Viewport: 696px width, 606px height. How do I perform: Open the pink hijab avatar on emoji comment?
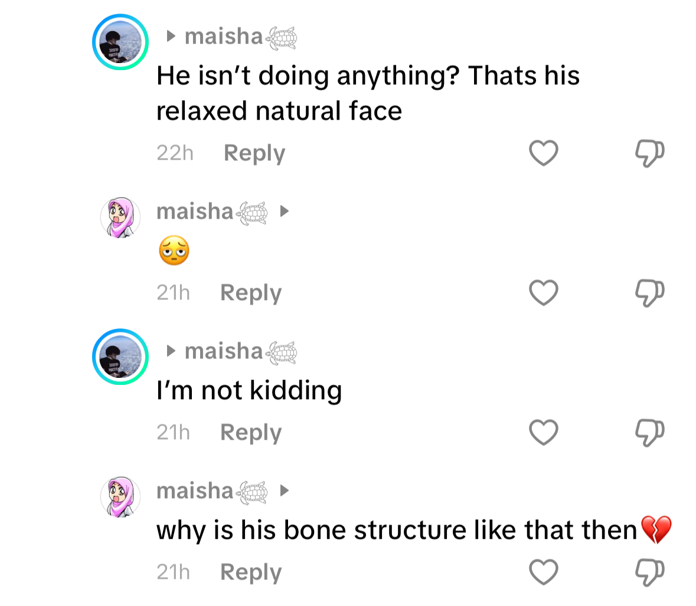[120, 218]
